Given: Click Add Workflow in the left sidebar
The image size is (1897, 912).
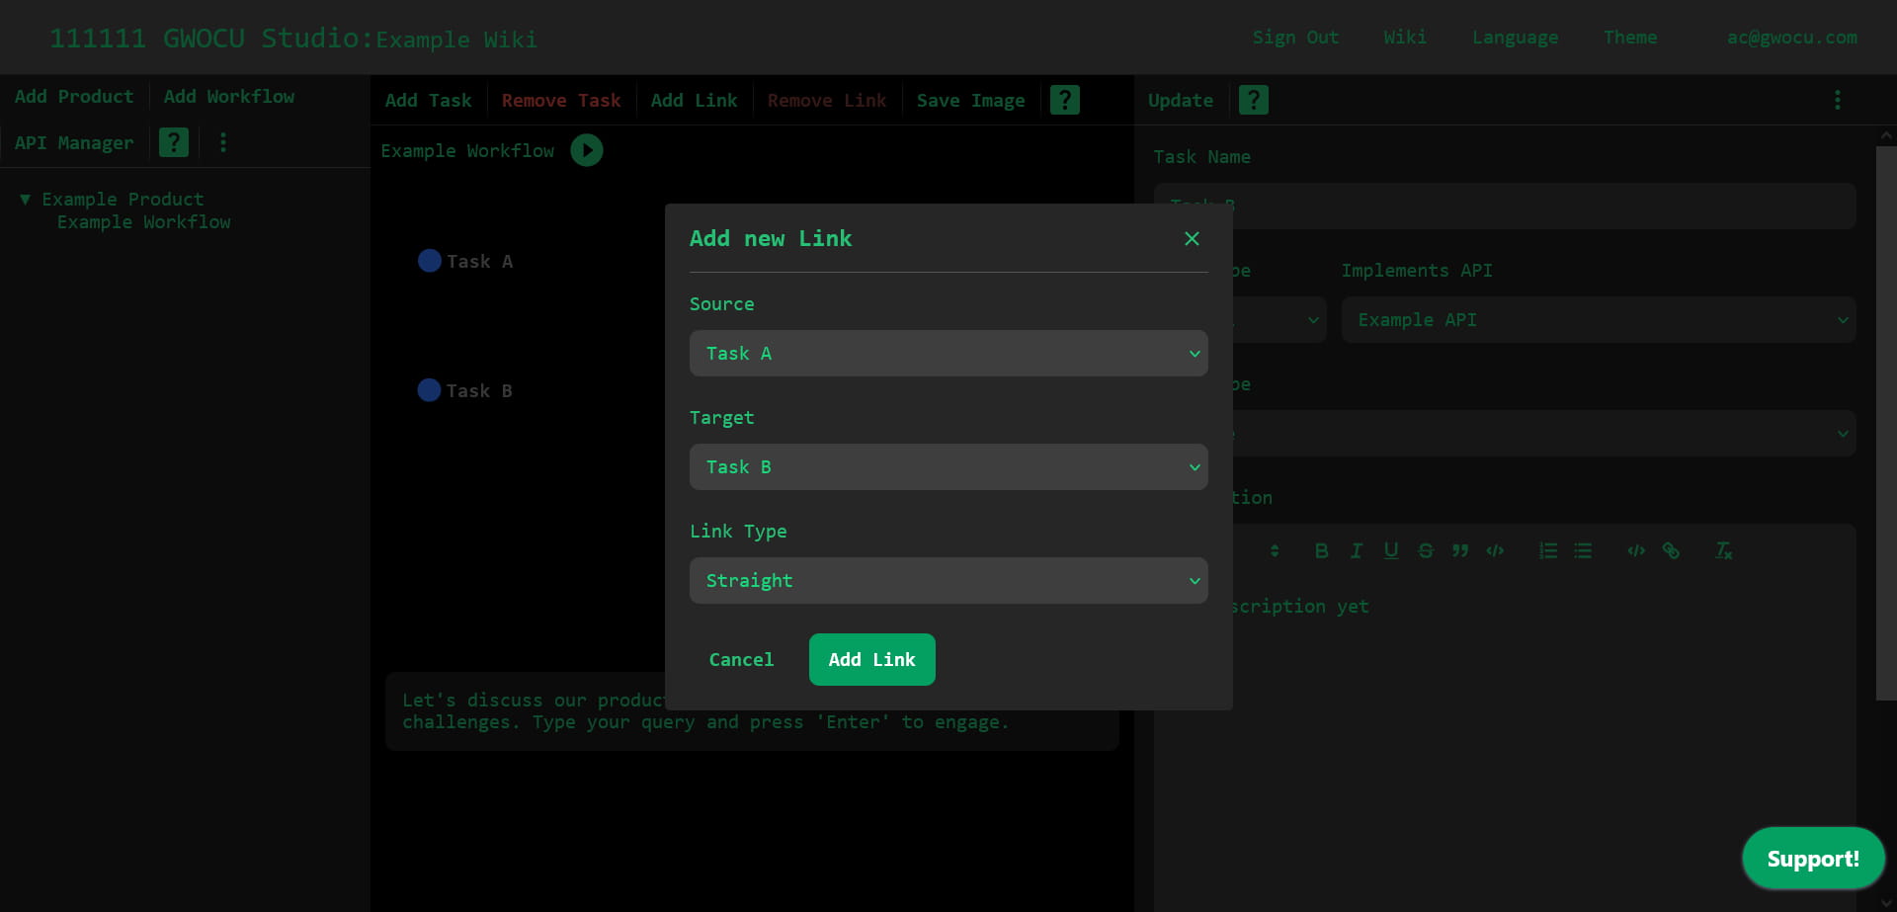Looking at the screenshot, I should pyautogui.click(x=229, y=97).
